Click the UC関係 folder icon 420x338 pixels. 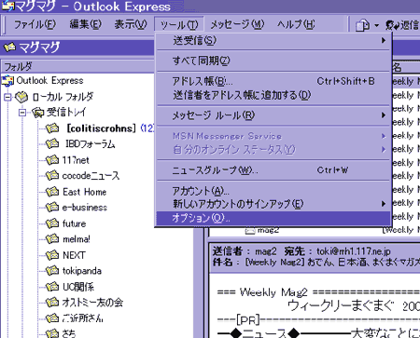52,287
